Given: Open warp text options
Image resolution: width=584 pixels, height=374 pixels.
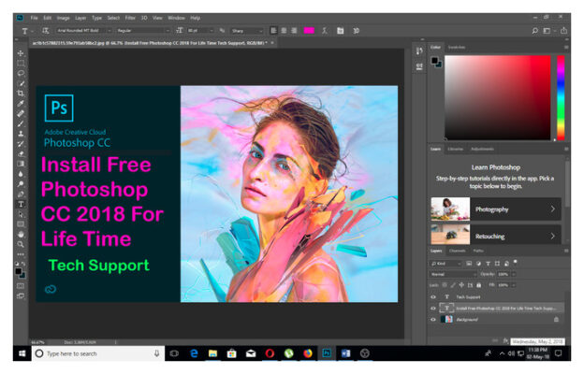Looking at the screenshot, I should click(325, 31).
